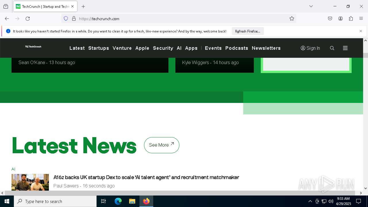Open the Pocket save icon

click(x=330, y=19)
